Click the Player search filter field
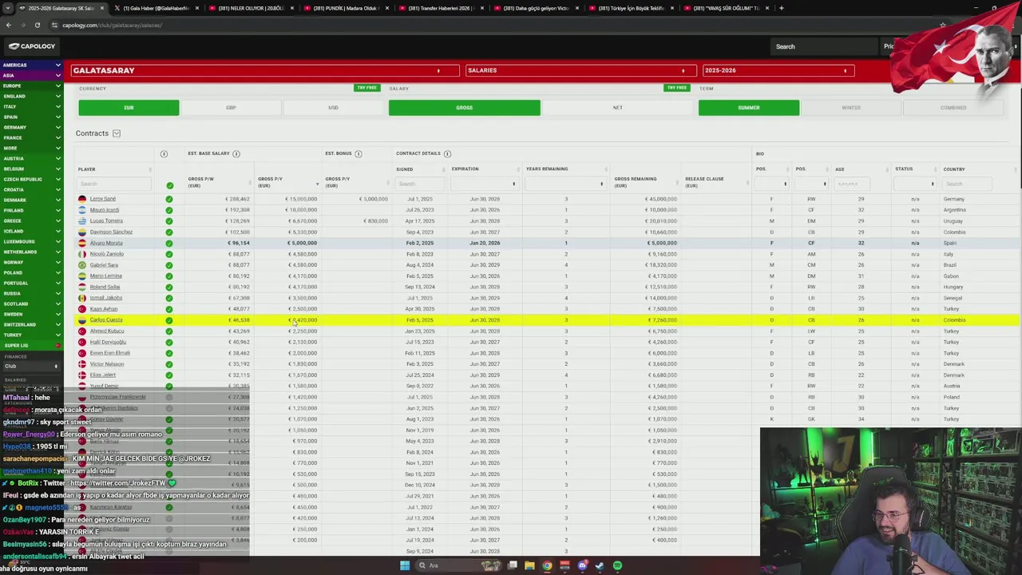This screenshot has height=575, width=1022. click(x=113, y=184)
